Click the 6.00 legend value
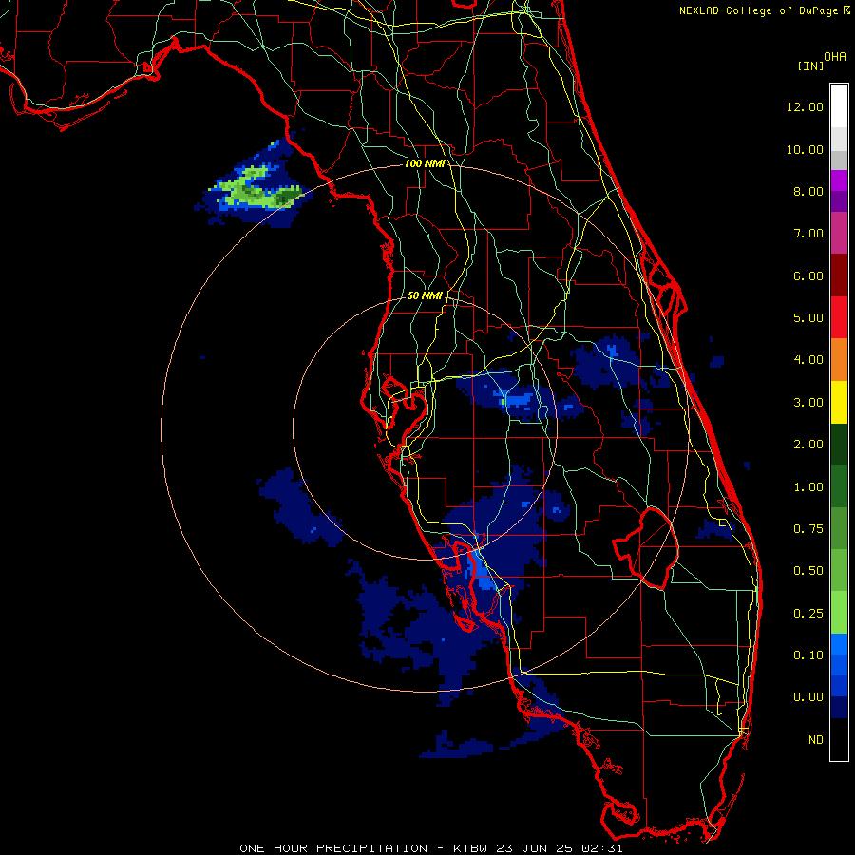Viewport: 855px width, 855px height. [x=808, y=275]
